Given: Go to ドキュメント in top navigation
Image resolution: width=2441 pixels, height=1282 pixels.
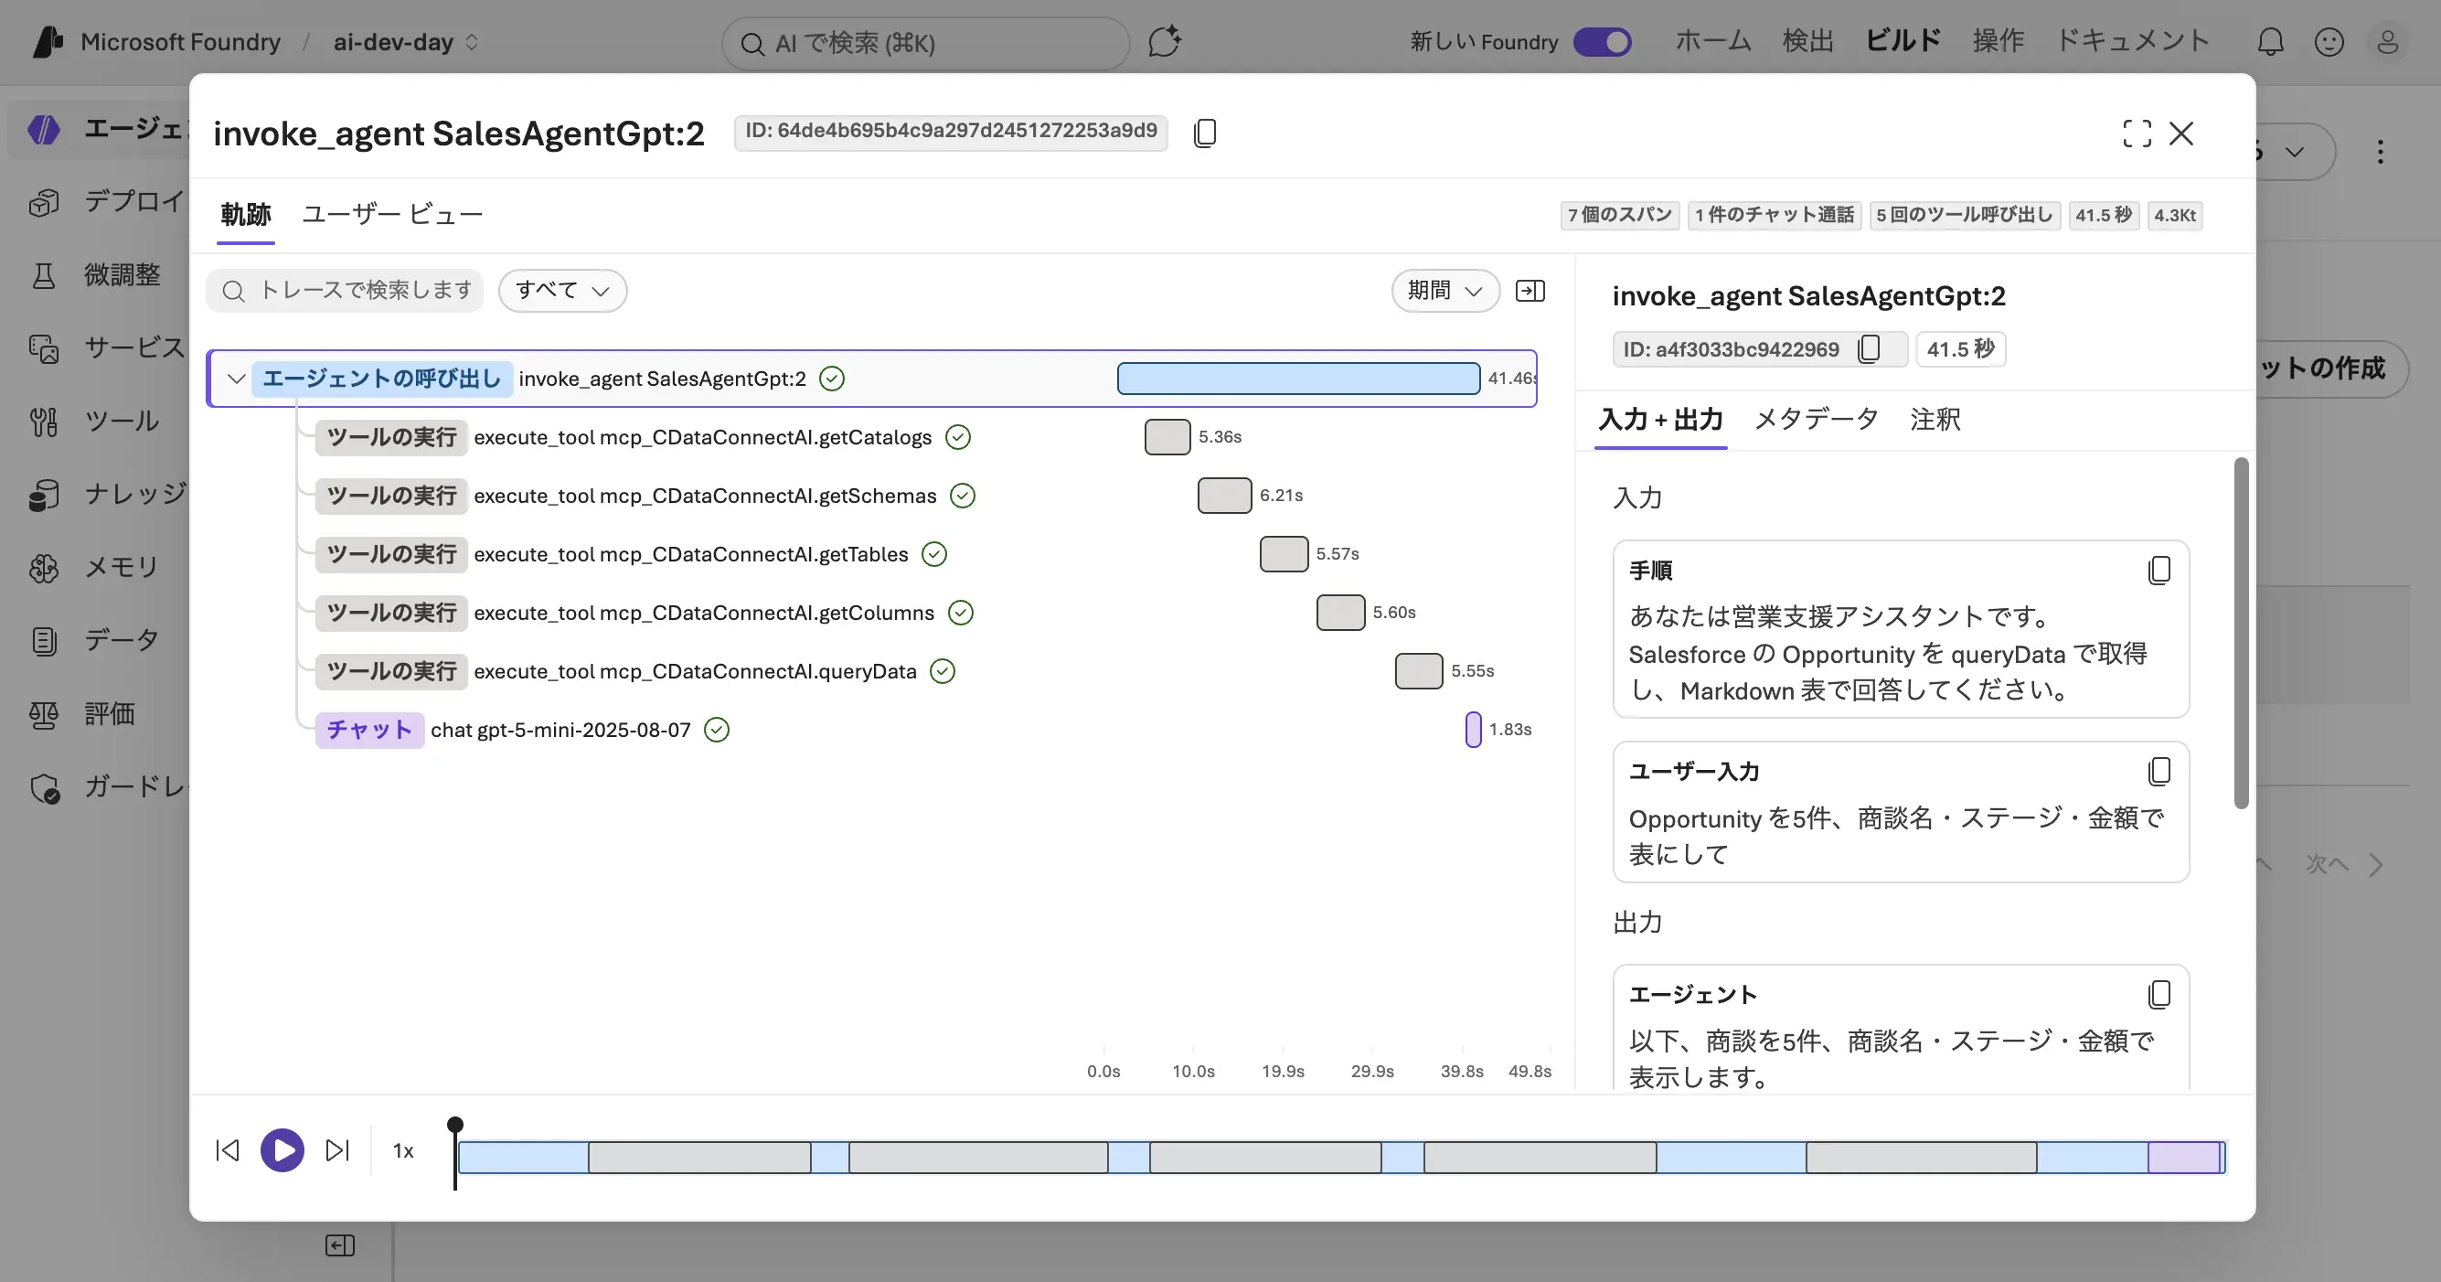Looking at the screenshot, I should [x=2132, y=41].
